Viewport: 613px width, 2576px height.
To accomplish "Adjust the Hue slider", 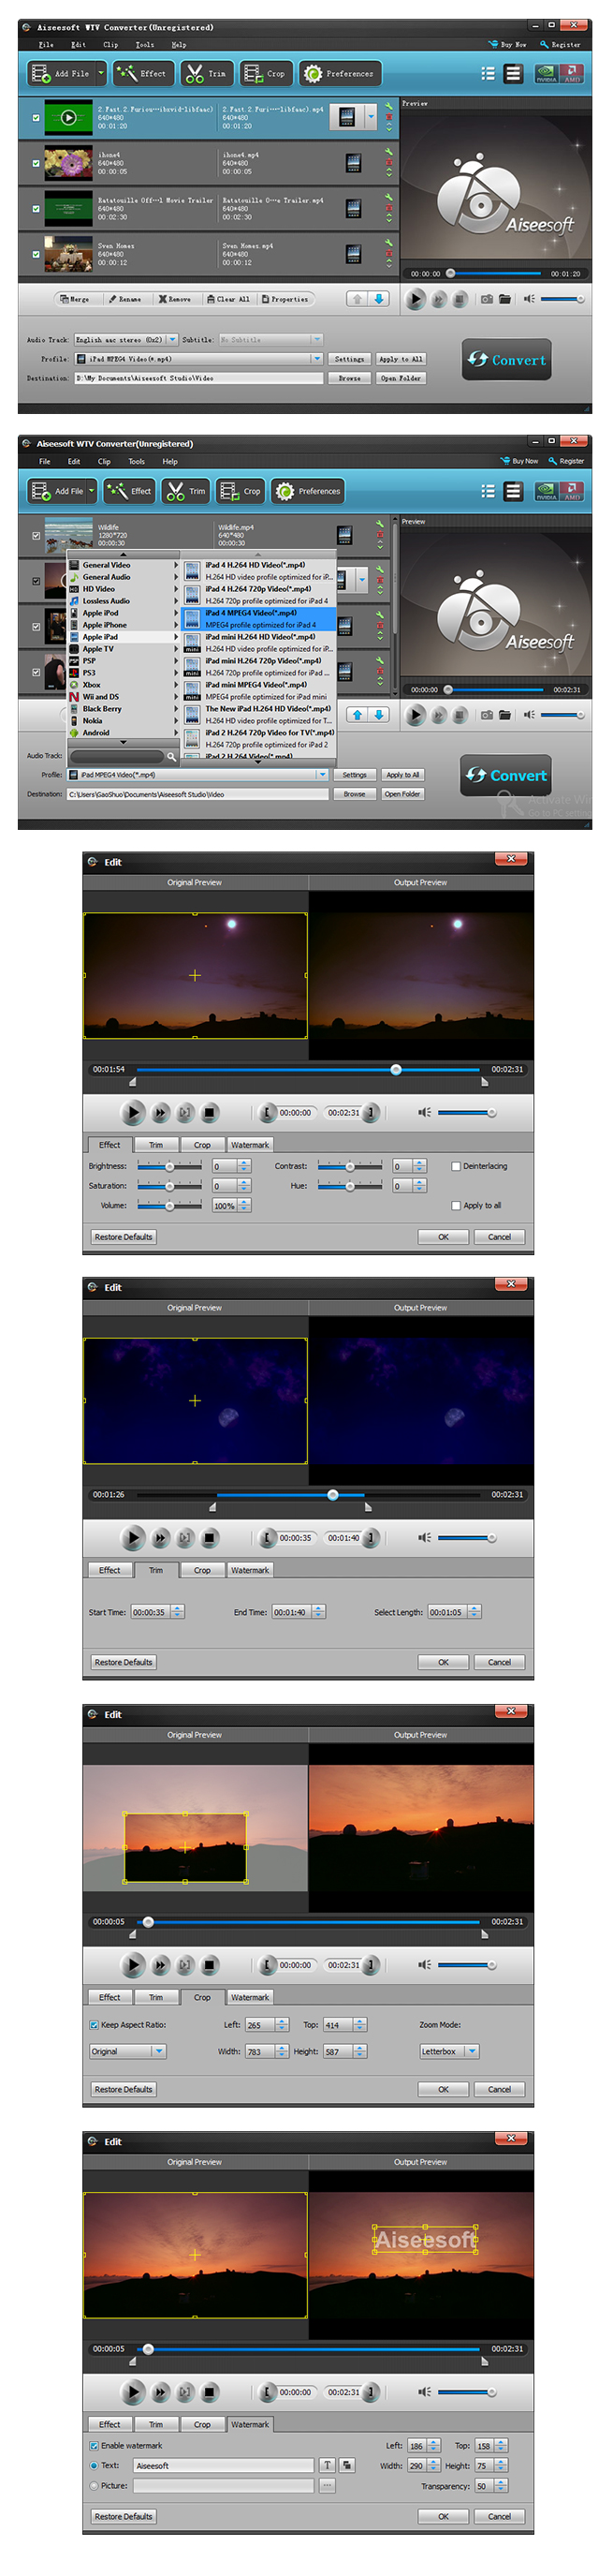I will [350, 1186].
